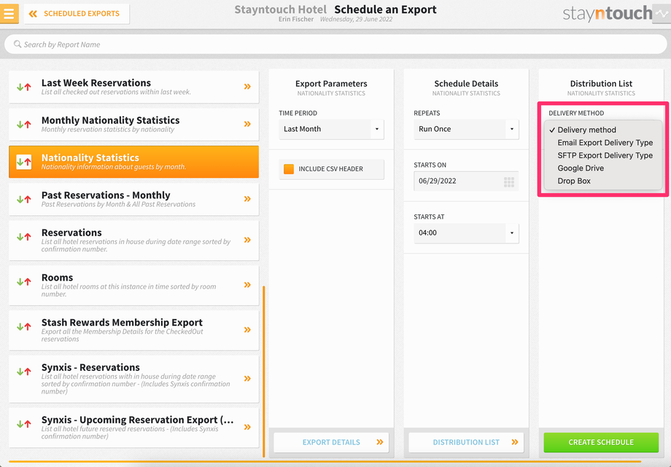Open Synxis - Reservations via its chevron
The width and height of the screenshot is (671, 467).
(x=247, y=378)
